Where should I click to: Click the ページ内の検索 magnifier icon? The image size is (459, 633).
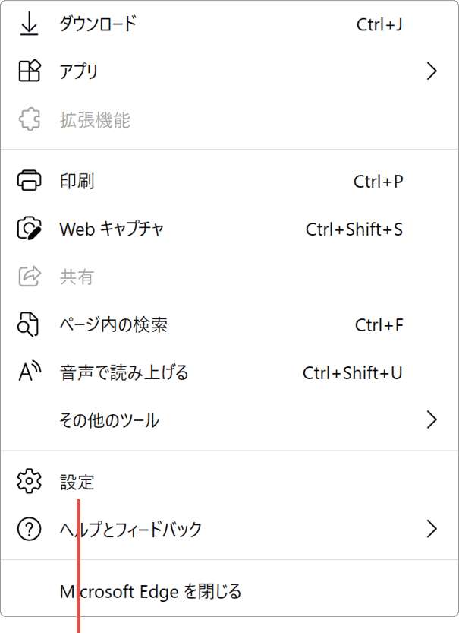[x=29, y=324]
